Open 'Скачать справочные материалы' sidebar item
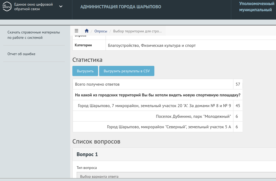 [x=34, y=35]
